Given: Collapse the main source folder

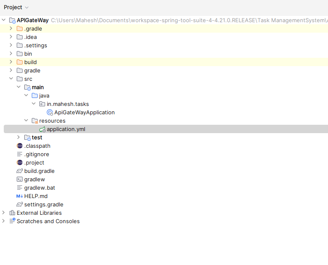Looking at the screenshot, I should pyautogui.click(x=19, y=87).
